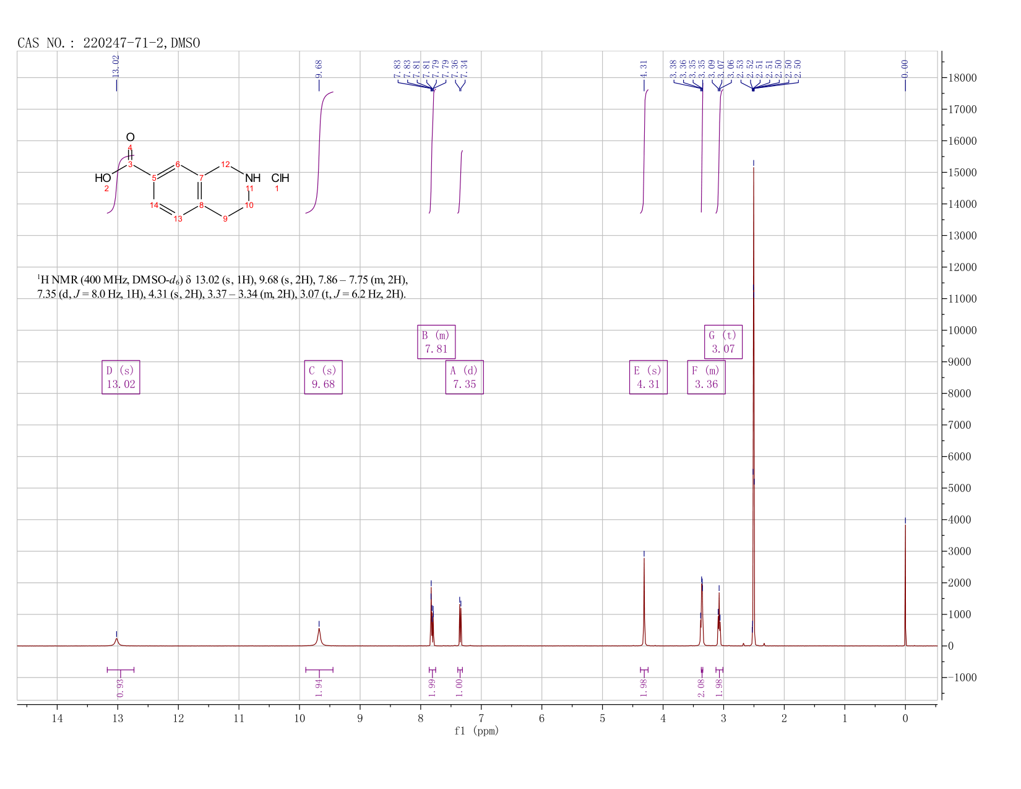Click the HO group in molecule structure
This screenshot has width=1021, height=789.
103,178
